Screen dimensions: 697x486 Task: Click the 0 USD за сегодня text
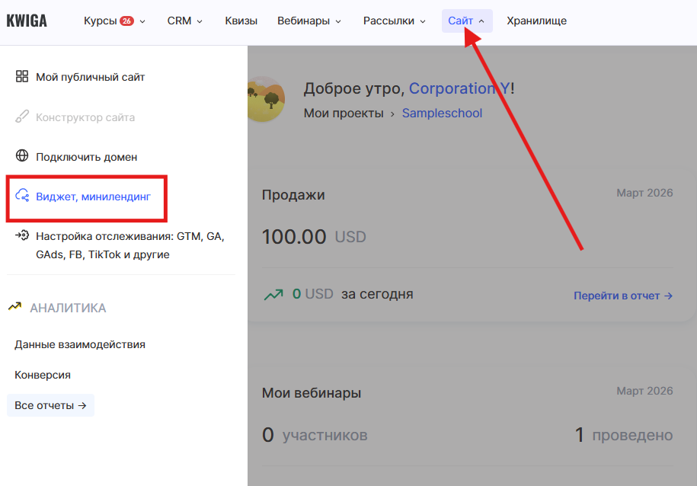click(x=353, y=294)
